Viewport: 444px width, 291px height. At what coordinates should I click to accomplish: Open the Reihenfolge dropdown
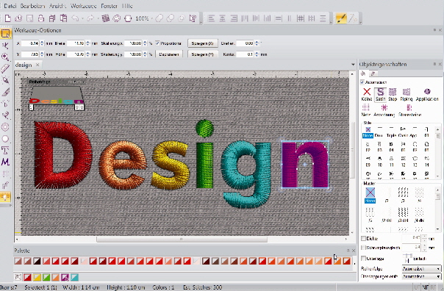click(421, 268)
